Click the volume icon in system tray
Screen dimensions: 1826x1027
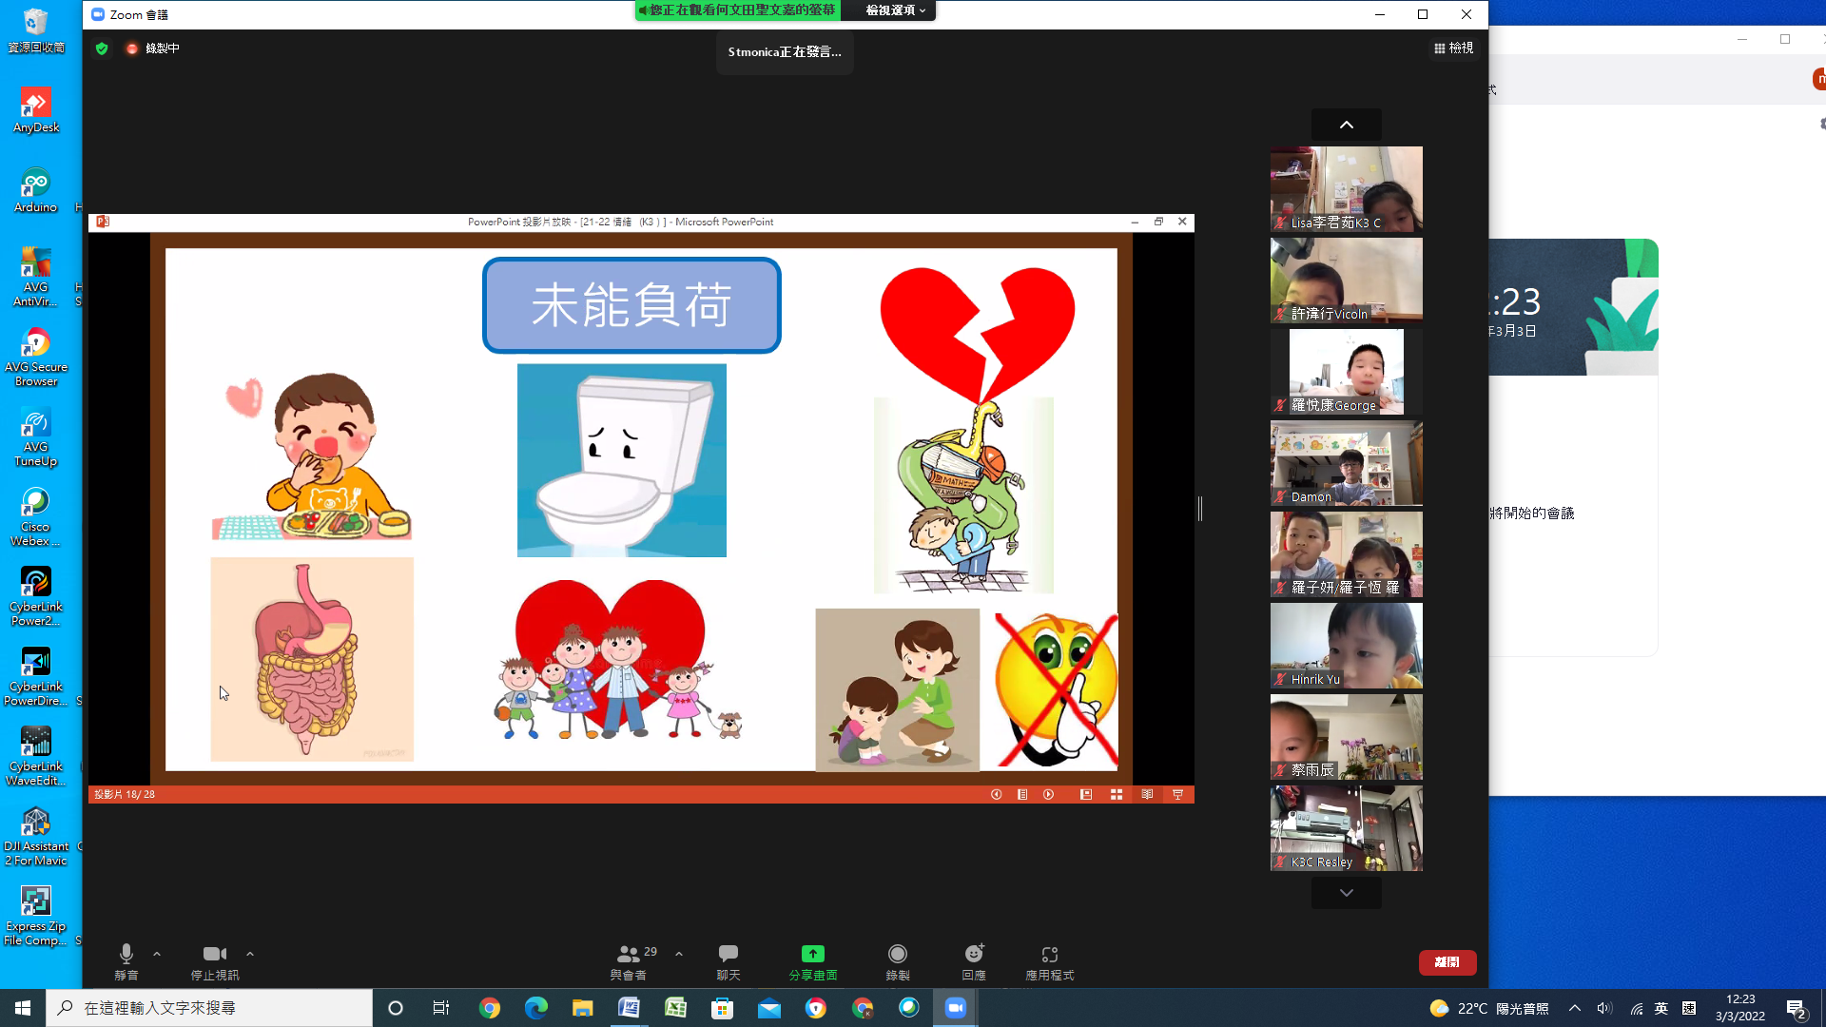tap(1604, 1008)
